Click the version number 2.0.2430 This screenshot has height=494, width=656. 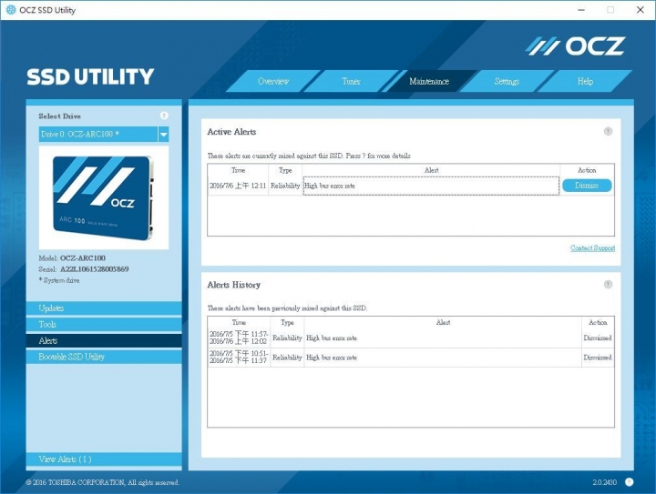point(605,482)
